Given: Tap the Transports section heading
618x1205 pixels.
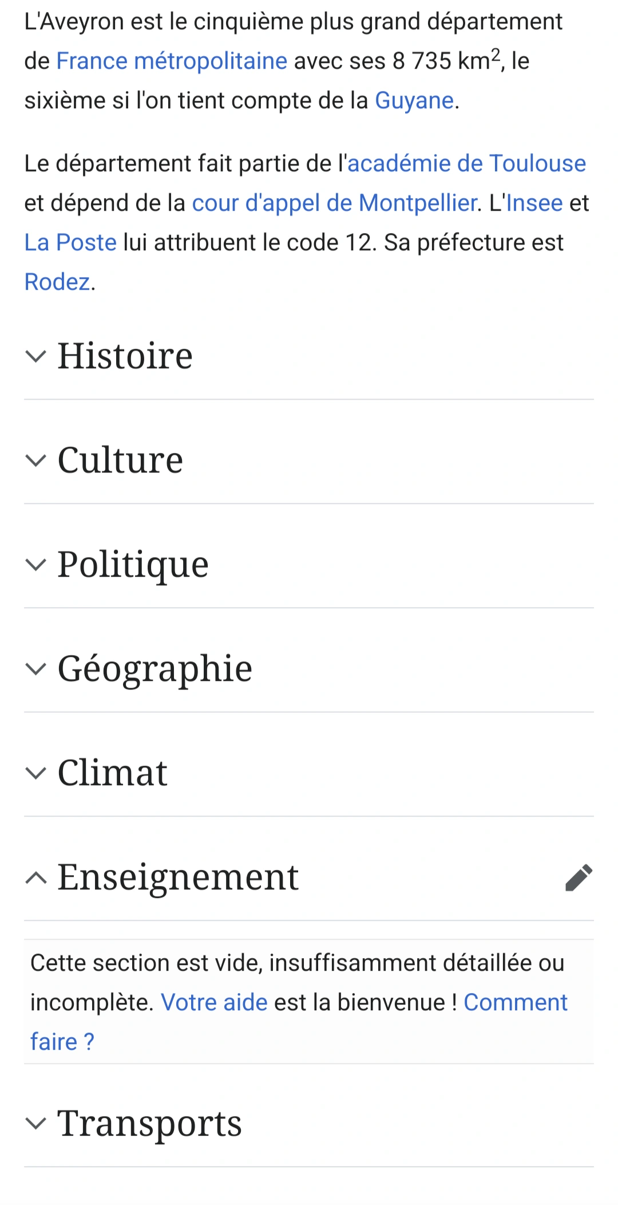Looking at the screenshot, I should pyautogui.click(x=150, y=1123).
